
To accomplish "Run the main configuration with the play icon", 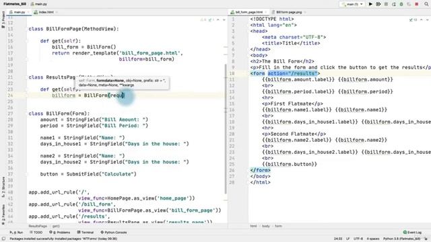I will 370,4.
